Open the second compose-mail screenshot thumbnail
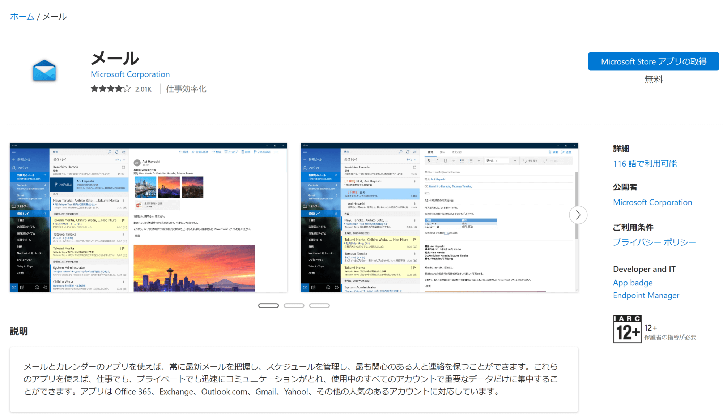Viewport: 723px width, 417px height. coord(439,217)
